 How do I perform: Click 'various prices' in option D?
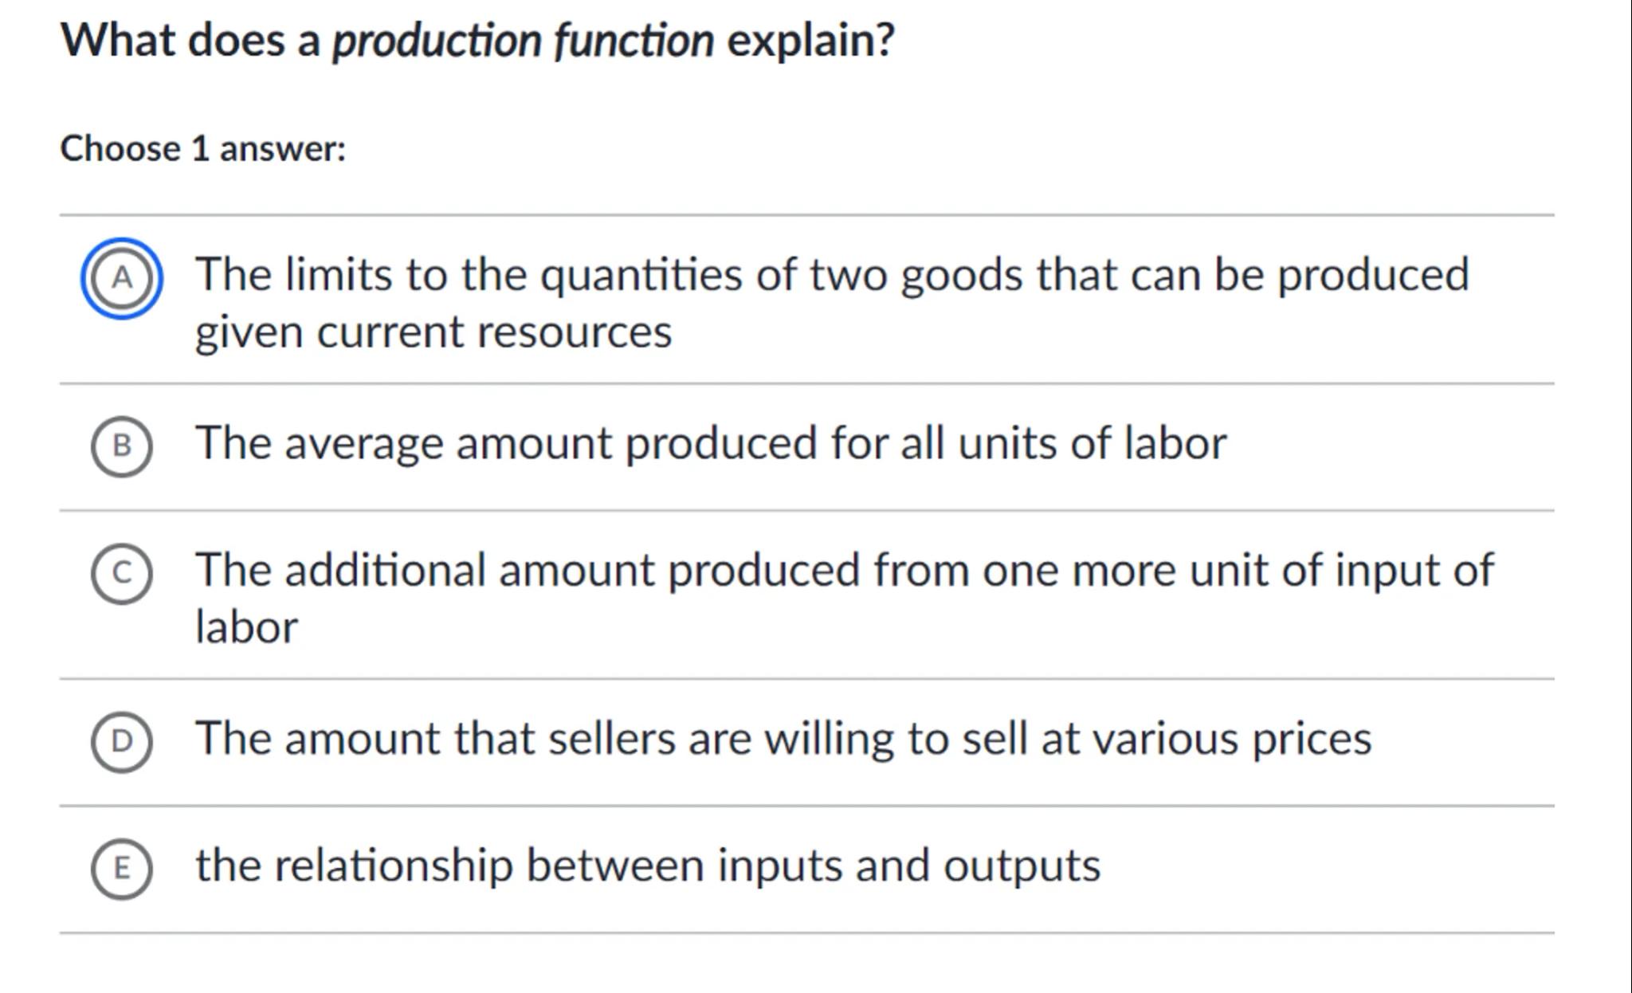click(x=1232, y=739)
